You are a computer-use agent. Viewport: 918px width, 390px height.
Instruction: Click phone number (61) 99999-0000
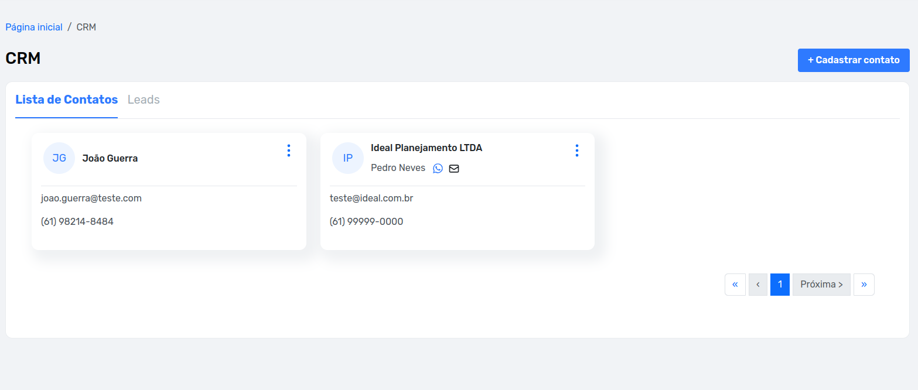366,221
